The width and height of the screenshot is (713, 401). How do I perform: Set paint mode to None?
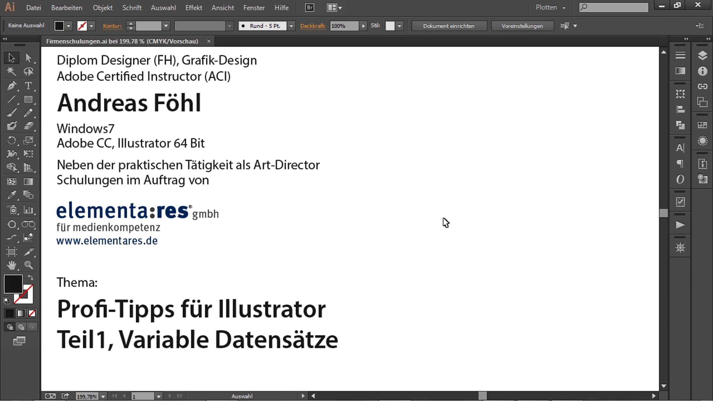32,313
